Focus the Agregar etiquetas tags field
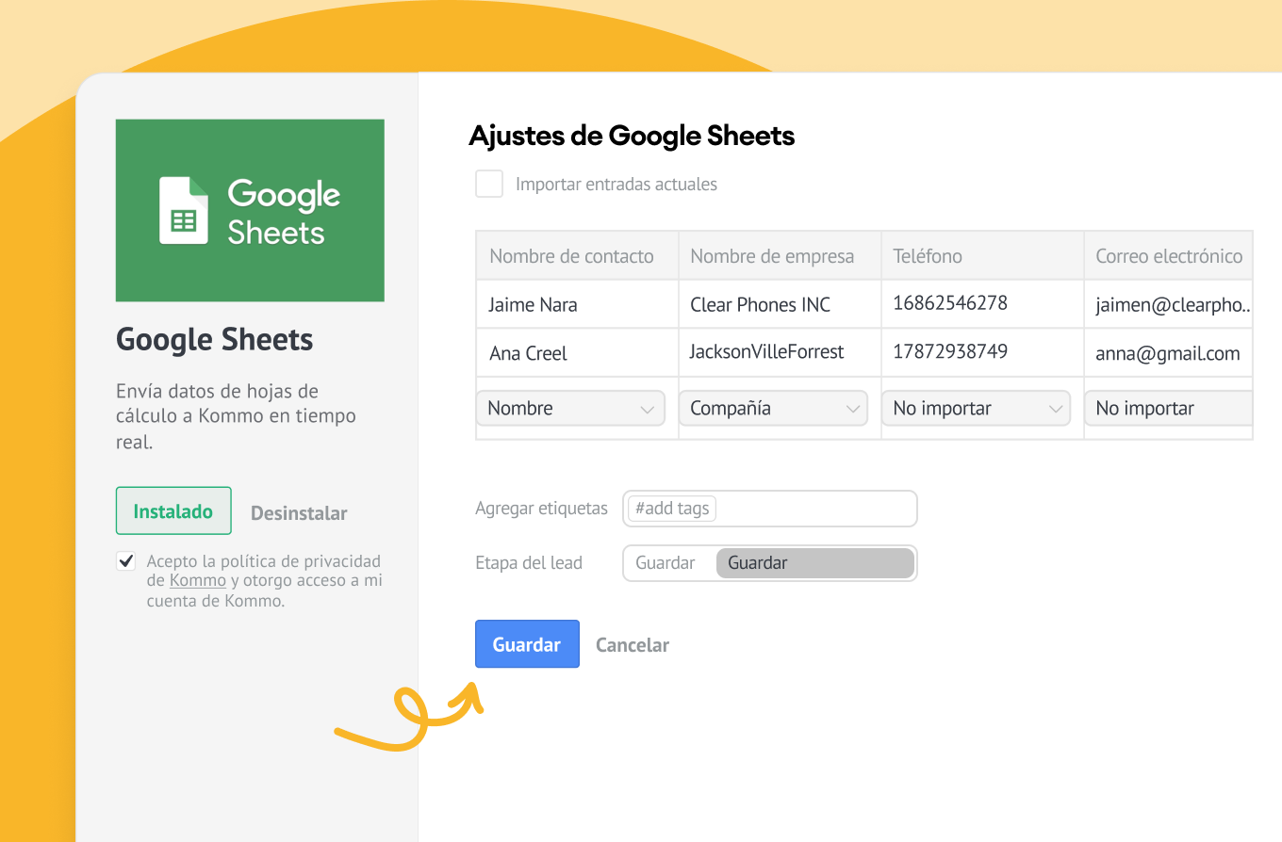This screenshot has width=1282, height=842. [770, 509]
